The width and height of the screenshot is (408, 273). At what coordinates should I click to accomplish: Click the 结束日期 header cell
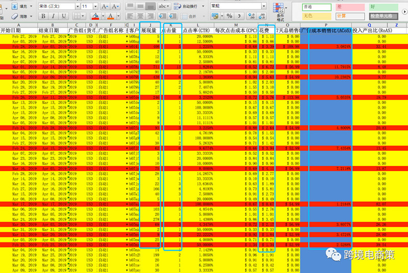pos(53,31)
